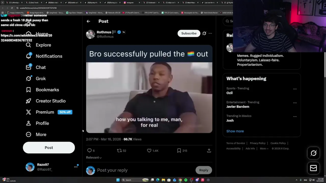Open the floating messages envelope button

point(314,168)
